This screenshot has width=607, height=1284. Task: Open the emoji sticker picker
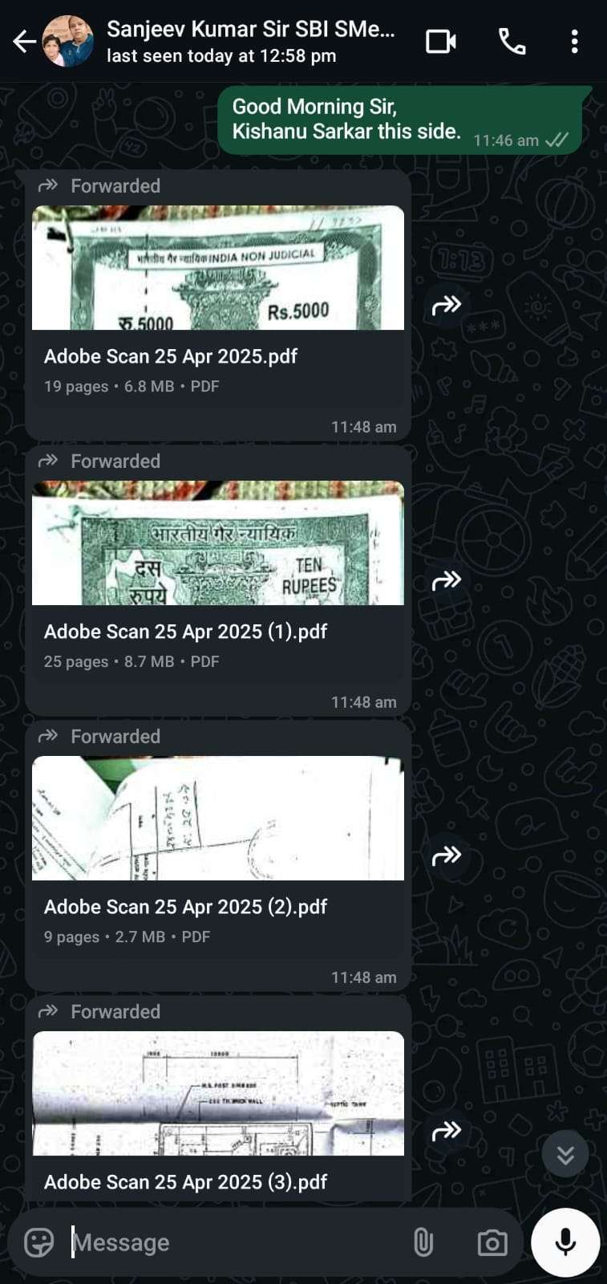pyautogui.click(x=38, y=1242)
